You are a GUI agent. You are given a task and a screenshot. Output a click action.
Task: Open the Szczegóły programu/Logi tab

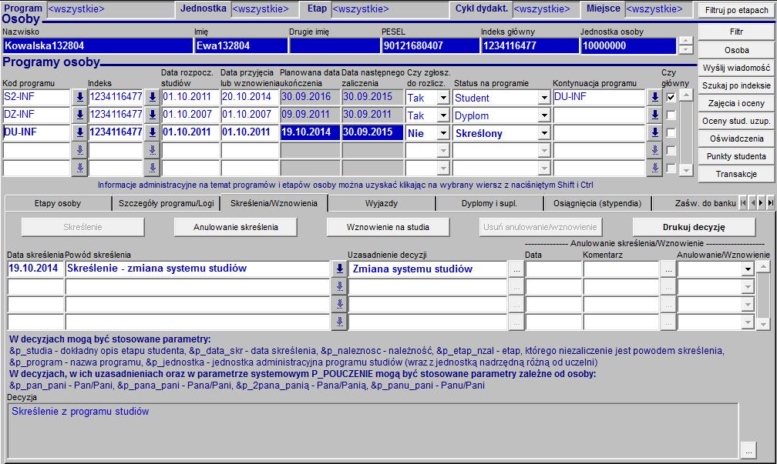166,203
